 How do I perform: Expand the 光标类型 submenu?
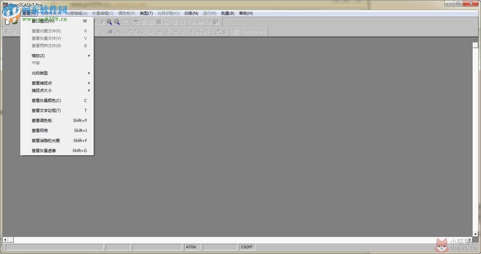57,73
